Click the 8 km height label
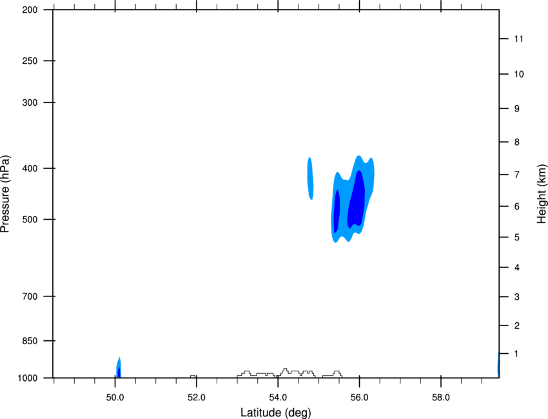 click(516, 142)
